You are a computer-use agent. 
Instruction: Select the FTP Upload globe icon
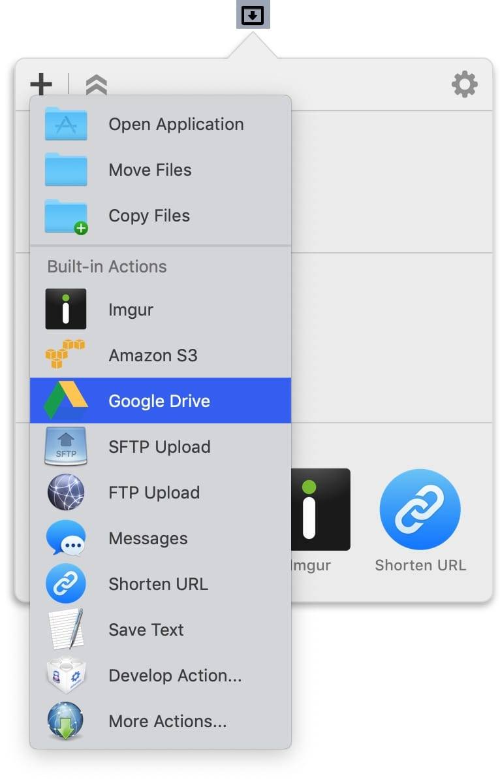[x=66, y=493]
